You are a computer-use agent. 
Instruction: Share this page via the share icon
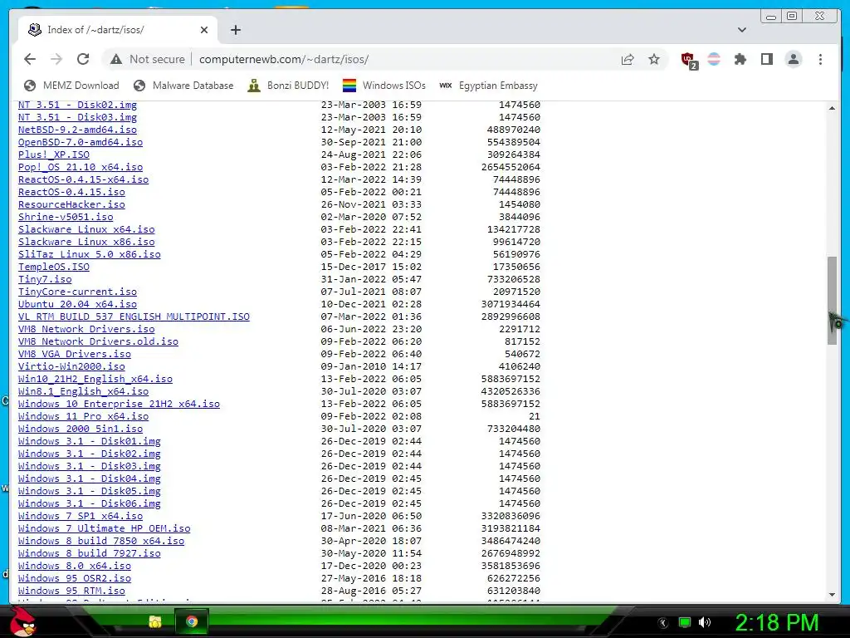pos(628,59)
